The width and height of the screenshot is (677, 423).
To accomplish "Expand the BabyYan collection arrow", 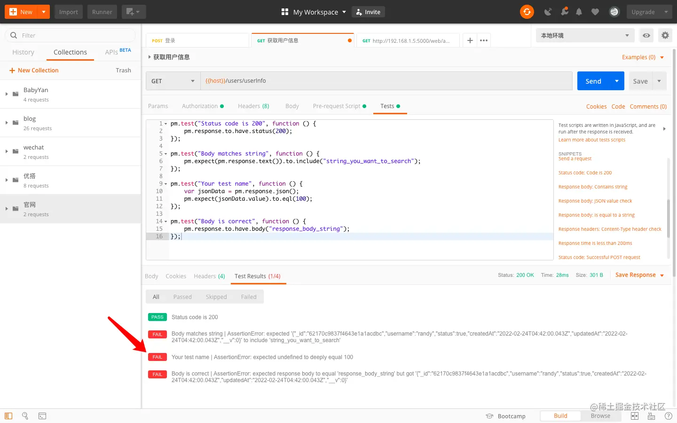I will [7, 94].
